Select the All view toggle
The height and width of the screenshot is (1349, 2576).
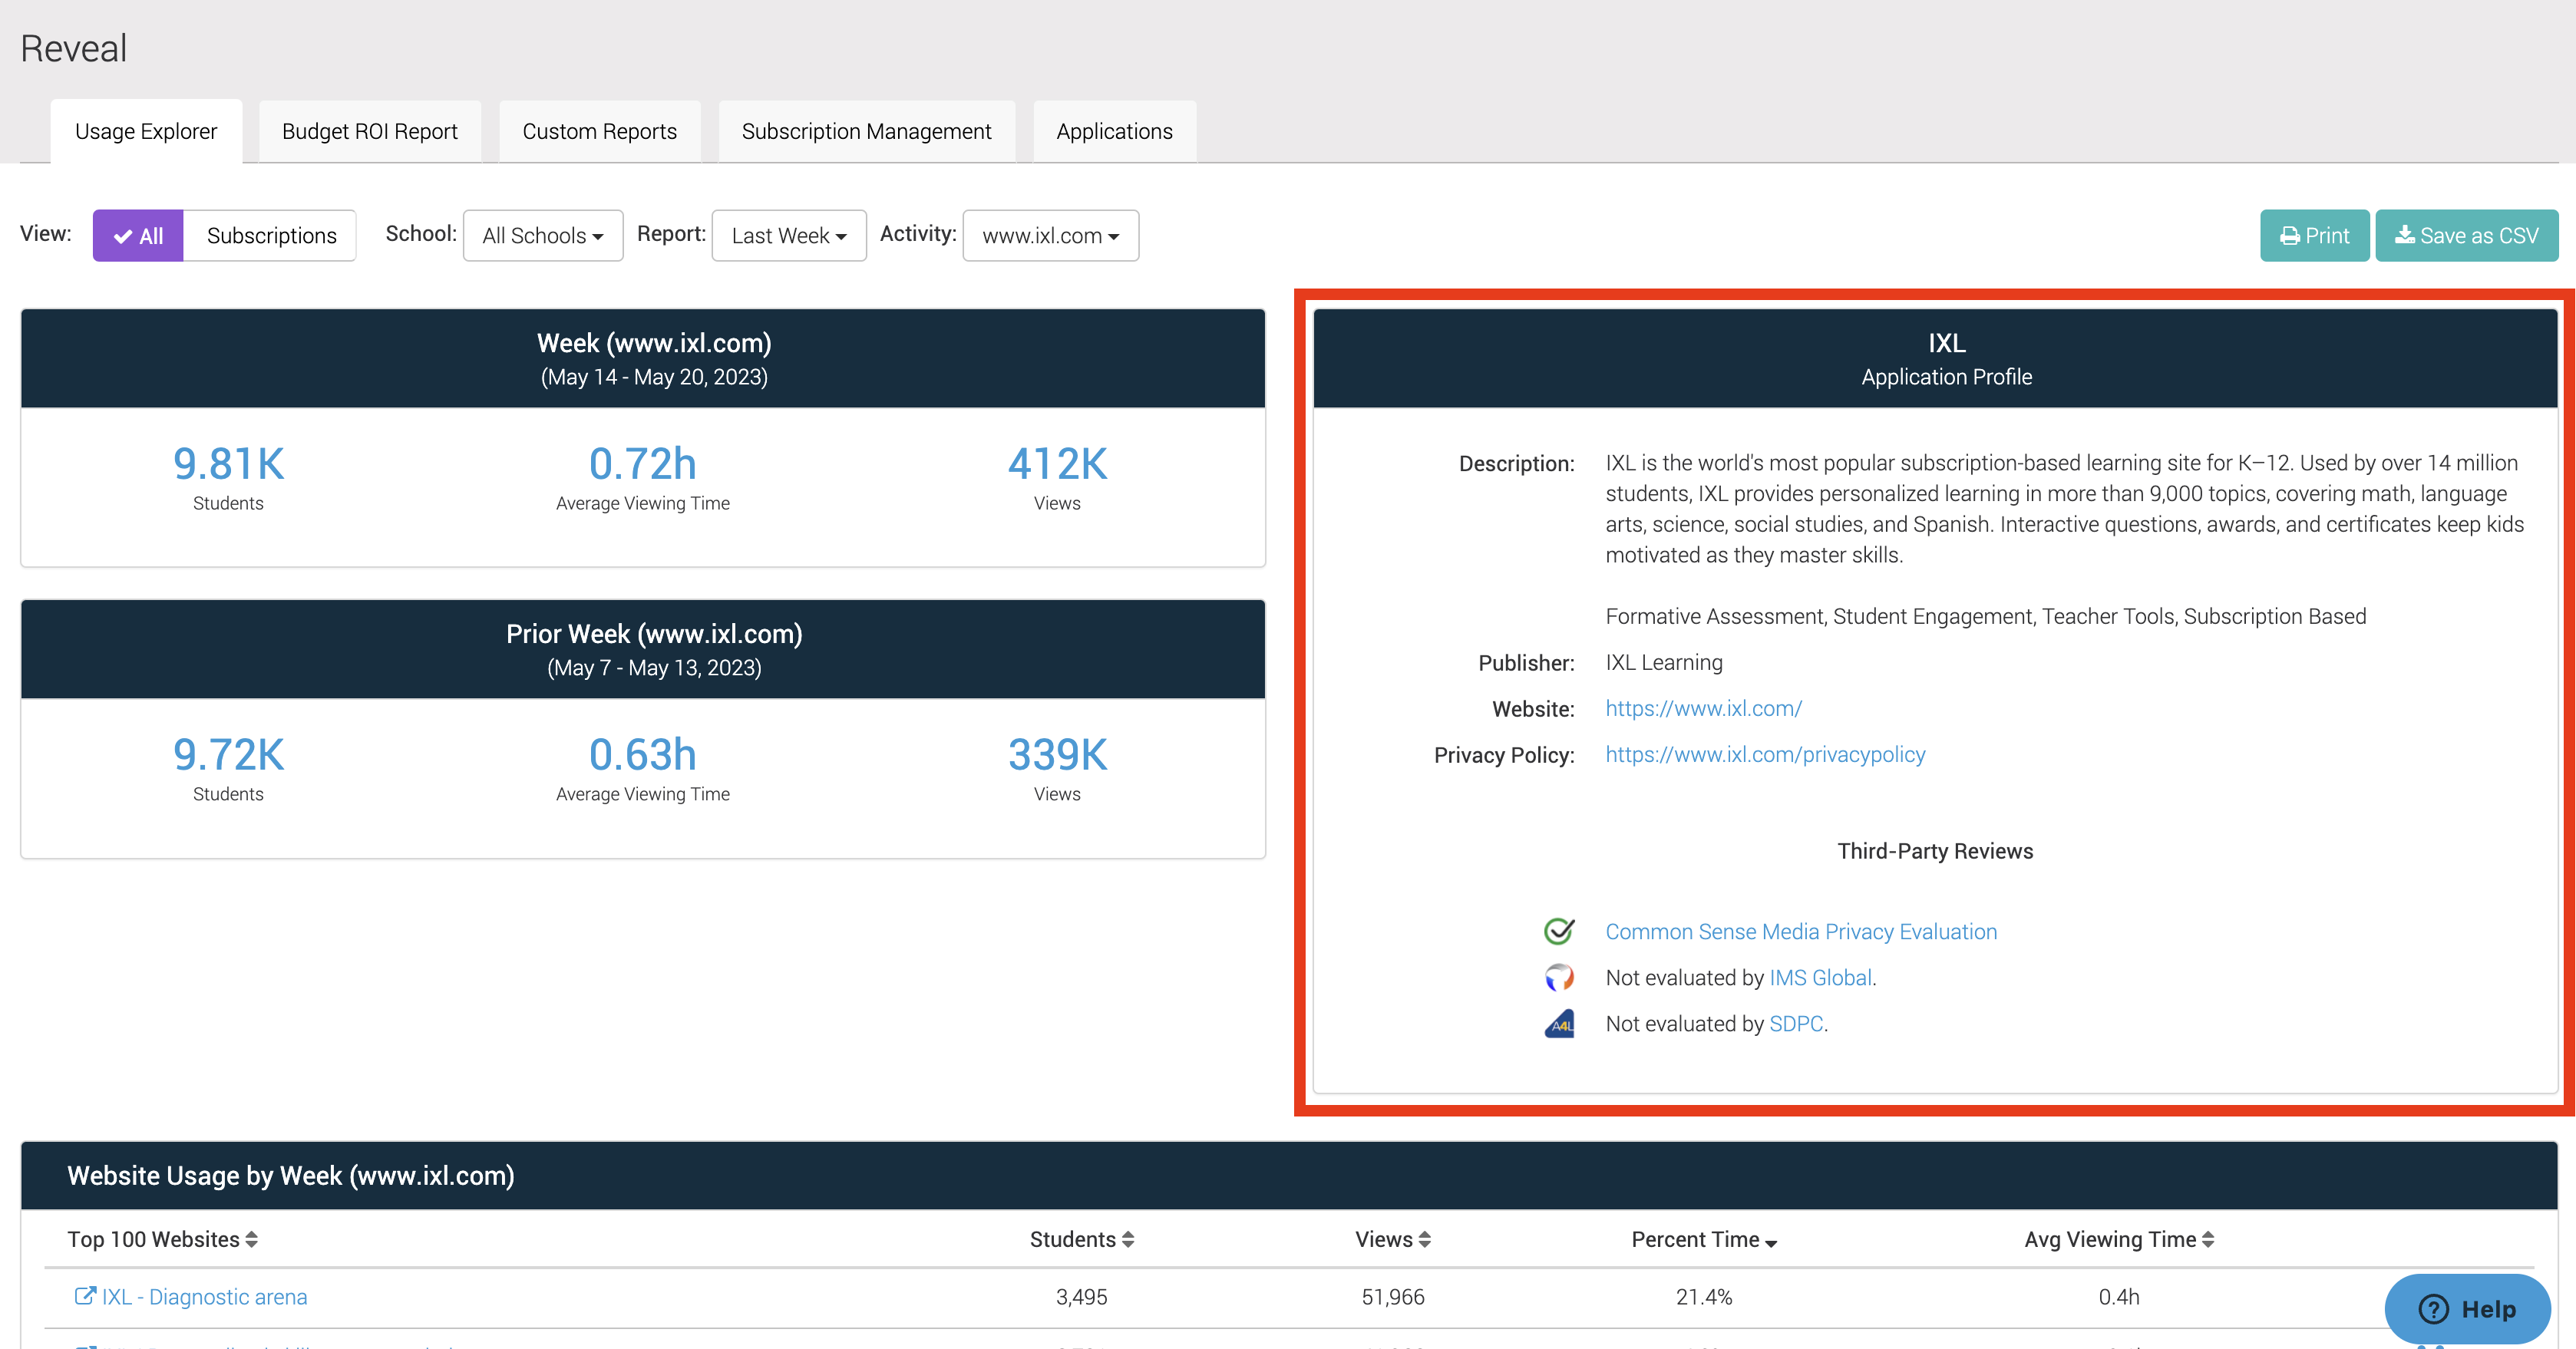(x=138, y=236)
